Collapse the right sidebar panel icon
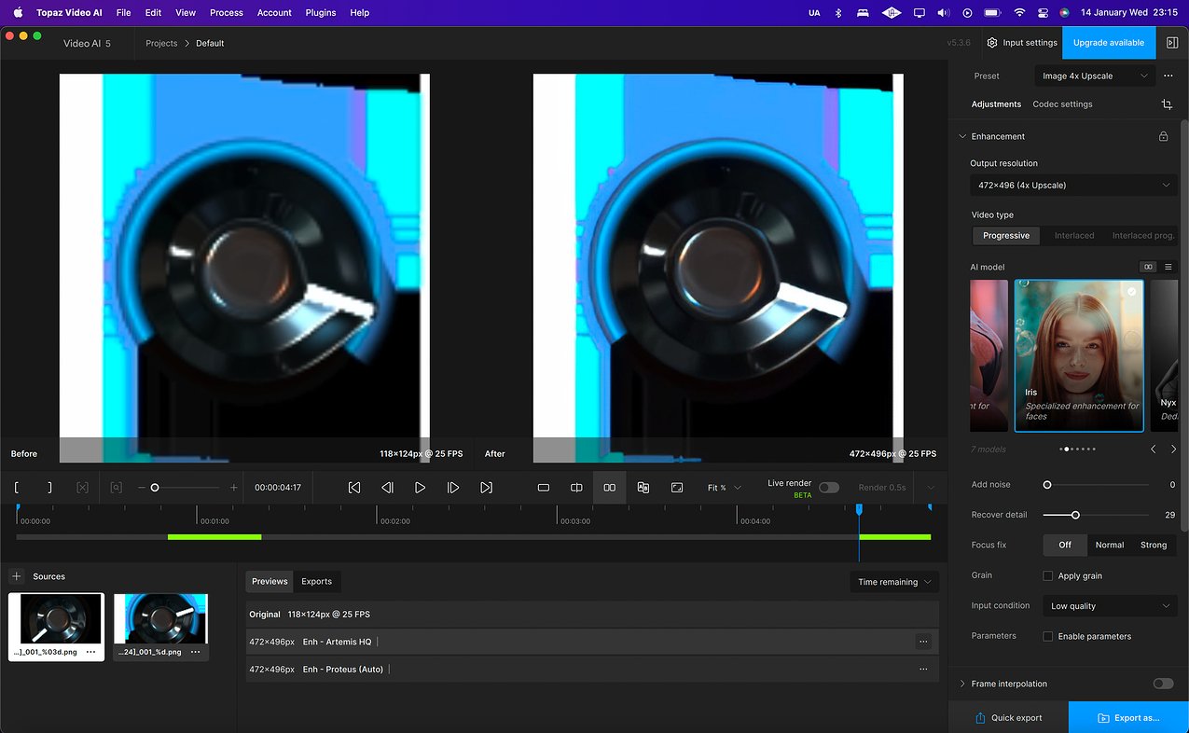Screen dimensions: 1189x733 [x=1172, y=43]
